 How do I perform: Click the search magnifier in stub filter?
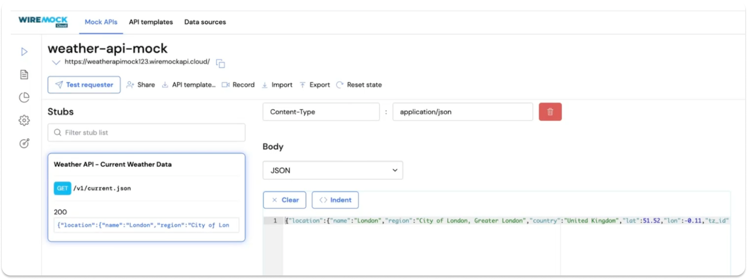click(58, 132)
